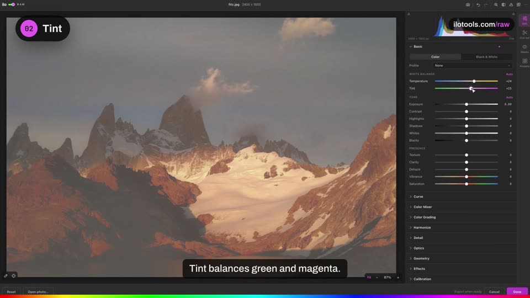Open the Presets panel
This screenshot has height=298, width=530.
click(524, 62)
